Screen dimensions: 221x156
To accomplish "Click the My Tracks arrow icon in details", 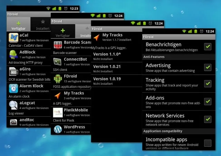I will coord(97,37).
